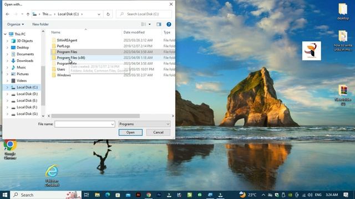Open Adobe Illustrator from the taskbar
This screenshot has height=199, width=355.
(138, 195)
